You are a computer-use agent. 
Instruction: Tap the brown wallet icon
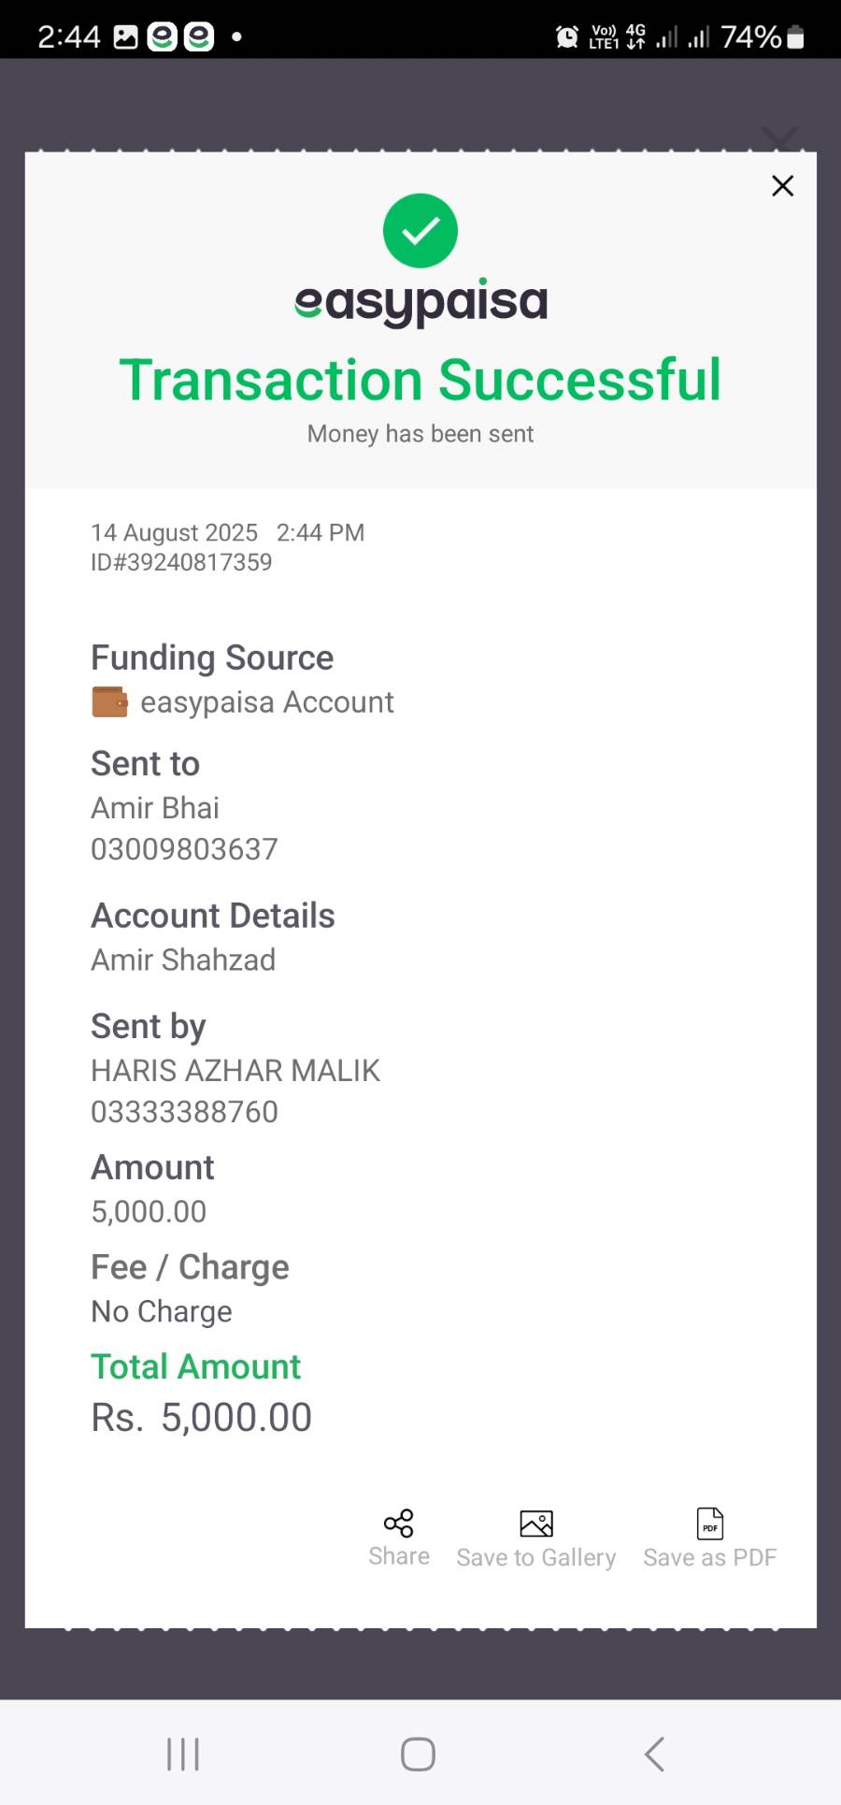tap(109, 702)
